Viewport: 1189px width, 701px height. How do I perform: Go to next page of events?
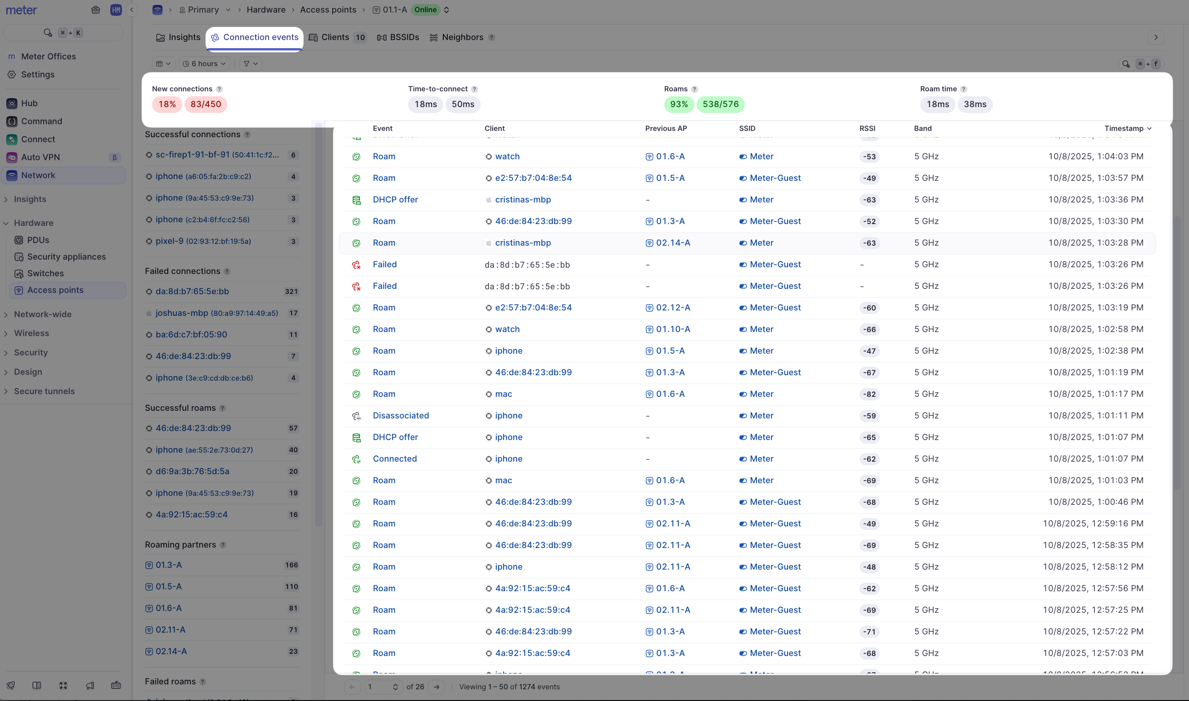[437, 687]
